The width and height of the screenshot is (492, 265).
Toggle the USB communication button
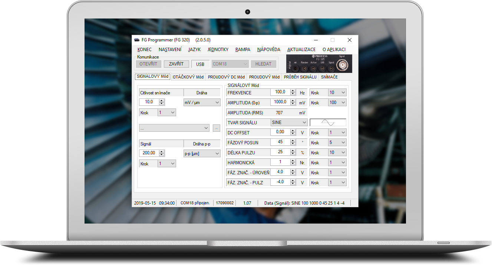tap(200, 64)
